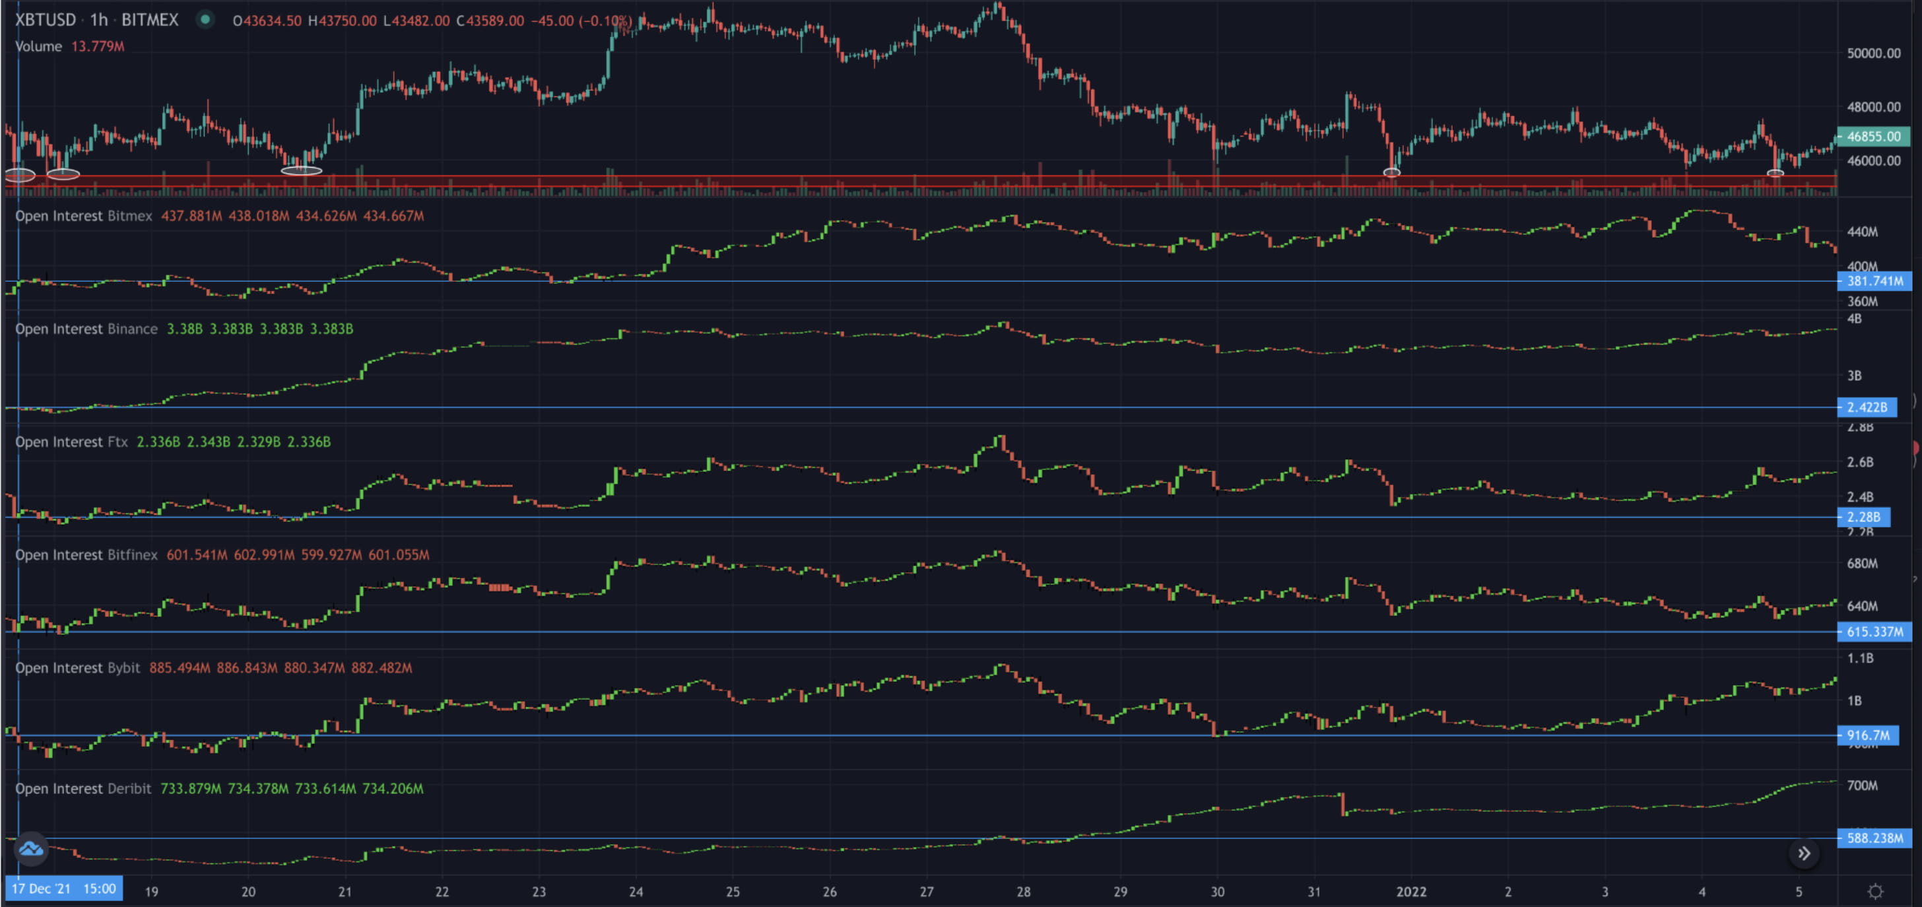This screenshot has height=907, width=1922.
Task: Click the 381.741M blue horizontal line label
Action: pos(1874,281)
